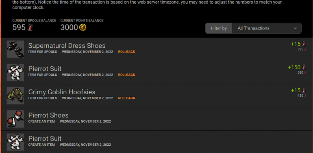Image resolution: width=313 pixels, height=153 pixels.
Task: Click the 595 spools balance value
Action: [19, 28]
